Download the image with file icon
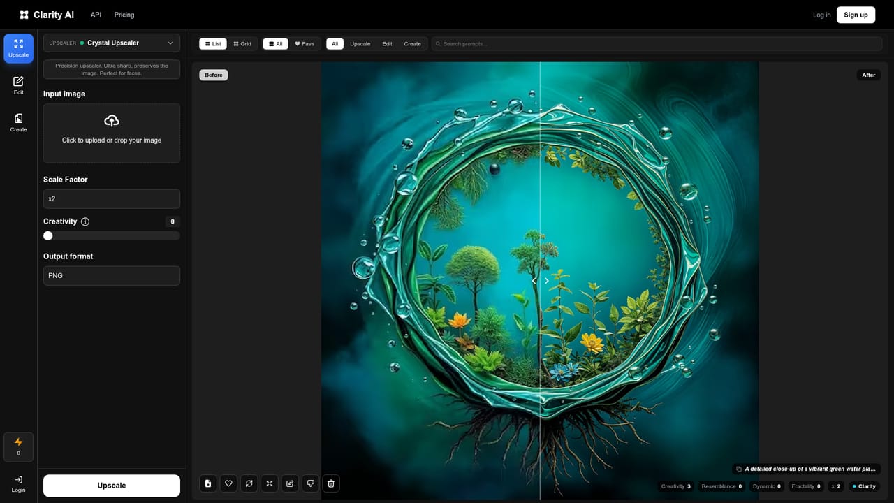This screenshot has width=894, height=503. coord(208,483)
